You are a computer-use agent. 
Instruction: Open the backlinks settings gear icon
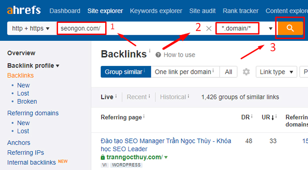(246, 72)
